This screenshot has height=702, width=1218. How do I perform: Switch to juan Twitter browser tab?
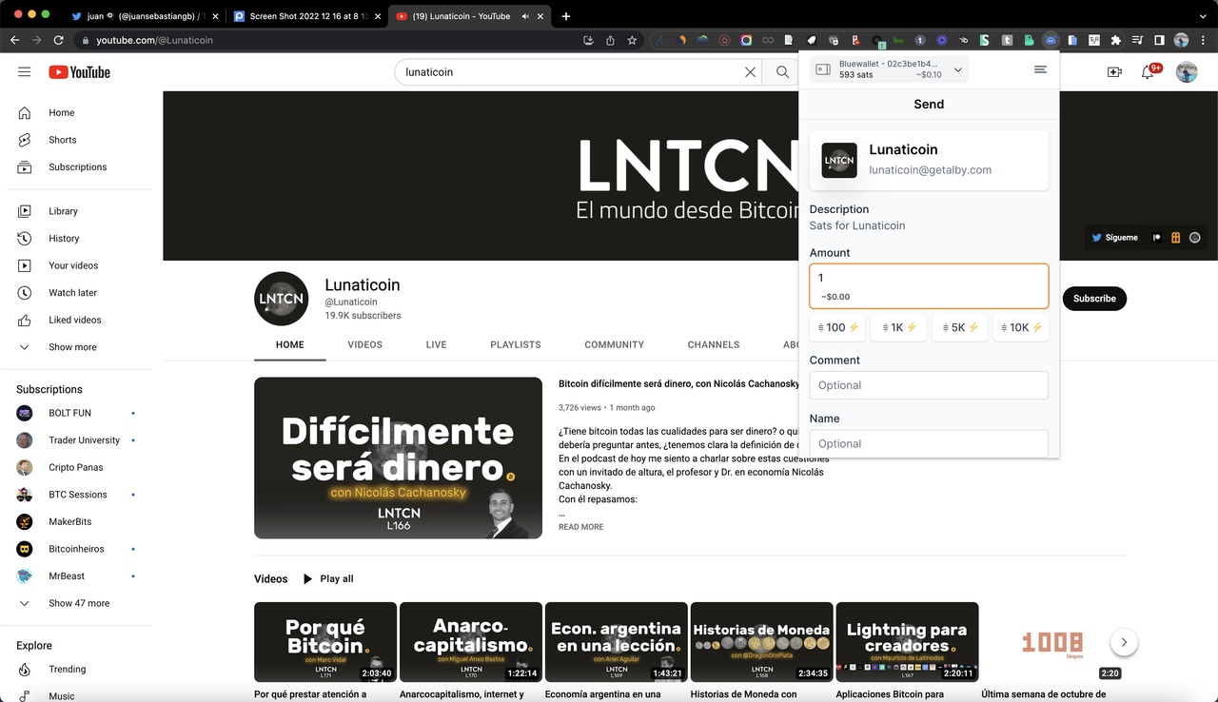pyautogui.click(x=145, y=16)
